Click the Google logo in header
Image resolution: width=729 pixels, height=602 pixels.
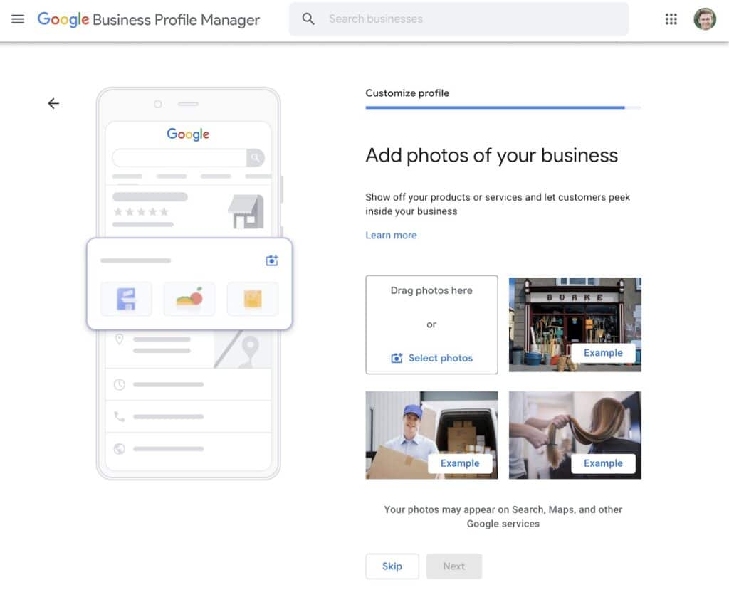63,19
